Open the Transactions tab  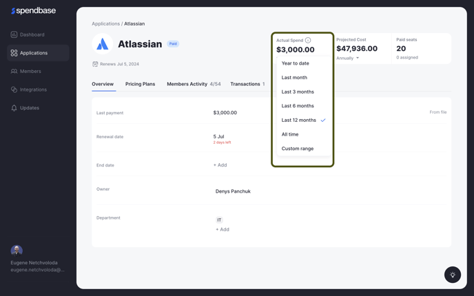click(247, 84)
